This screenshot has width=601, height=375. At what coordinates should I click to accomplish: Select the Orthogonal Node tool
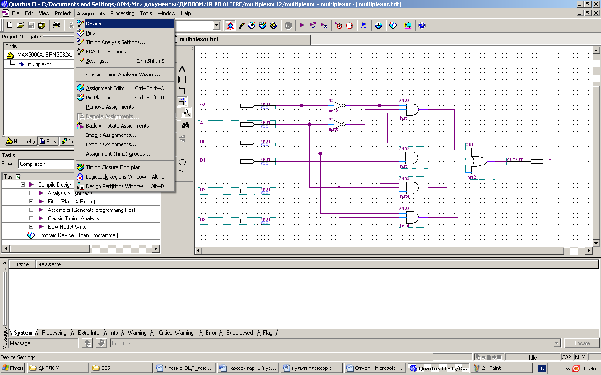tap(182, 90)
